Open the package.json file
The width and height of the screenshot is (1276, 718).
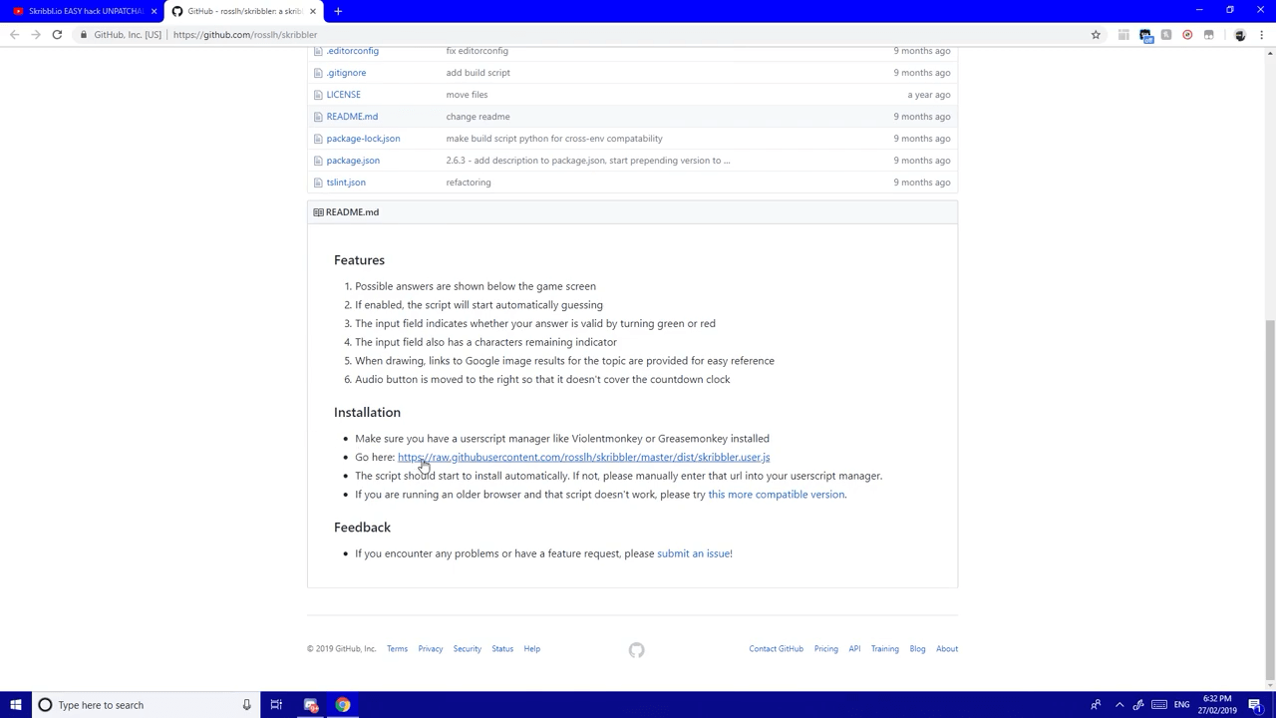click(353, 161)
